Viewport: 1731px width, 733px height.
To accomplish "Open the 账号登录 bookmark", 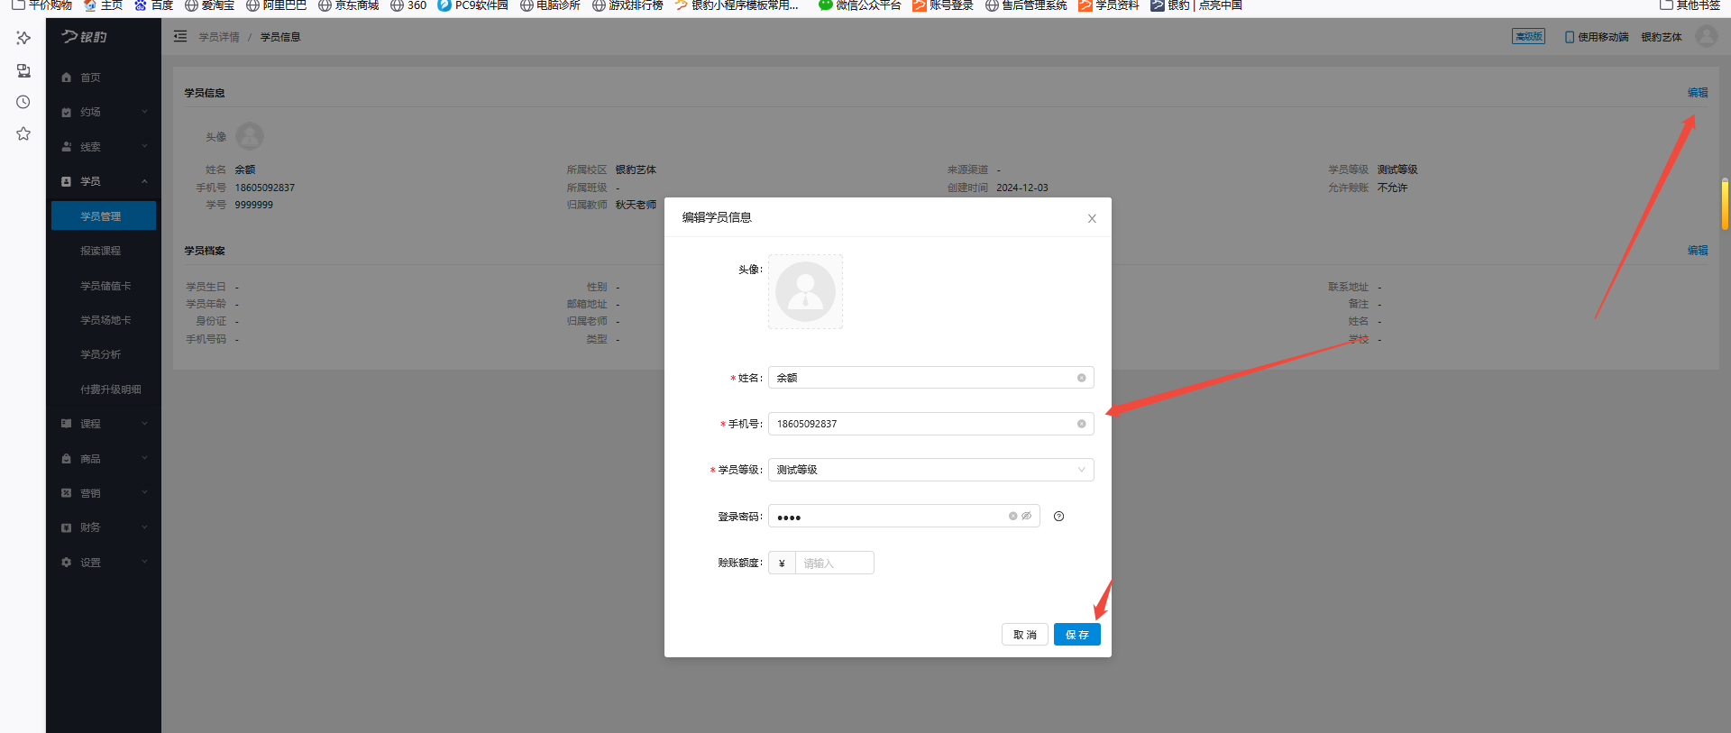I will tap(943, 5).
